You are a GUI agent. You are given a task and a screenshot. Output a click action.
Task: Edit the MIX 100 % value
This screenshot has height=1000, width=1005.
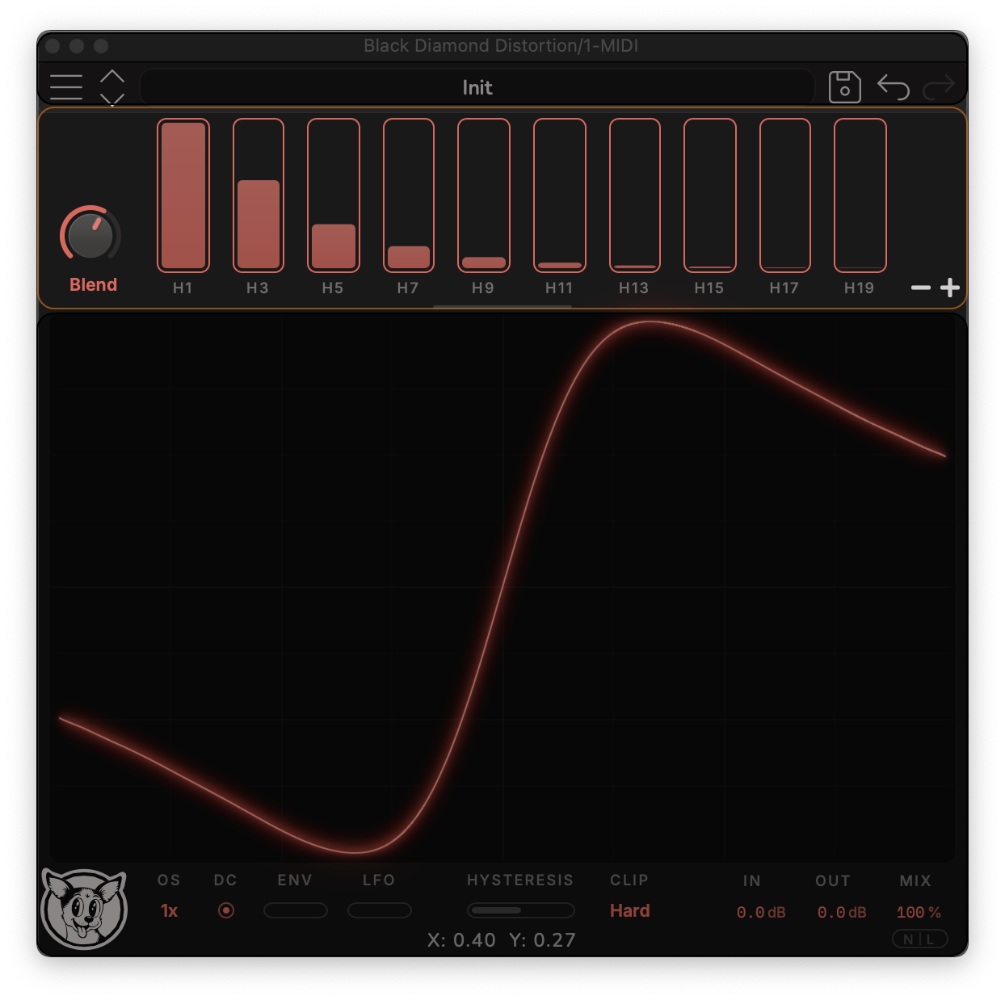click(919, 913)
